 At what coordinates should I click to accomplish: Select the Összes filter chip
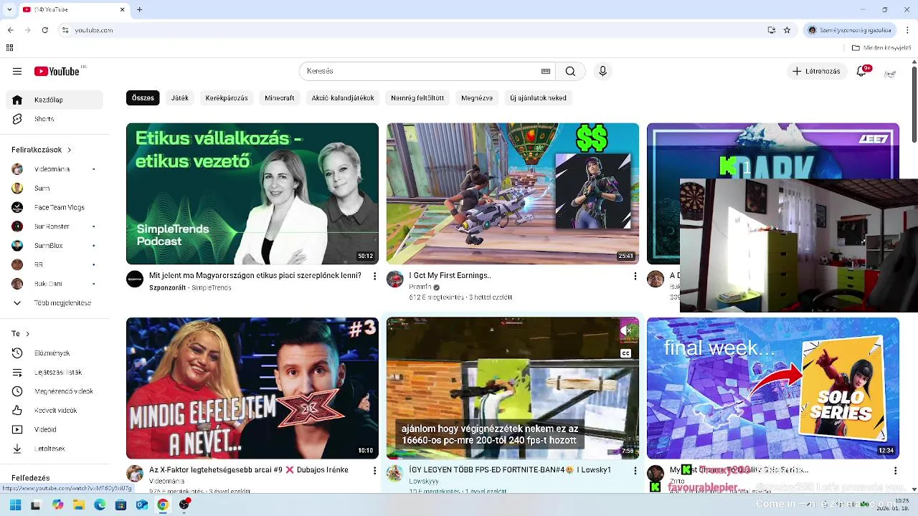143,97
